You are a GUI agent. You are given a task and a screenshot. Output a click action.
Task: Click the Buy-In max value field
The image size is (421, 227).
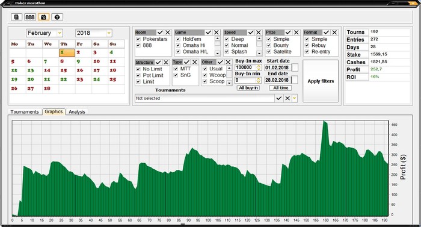click(x=245, y=67)
